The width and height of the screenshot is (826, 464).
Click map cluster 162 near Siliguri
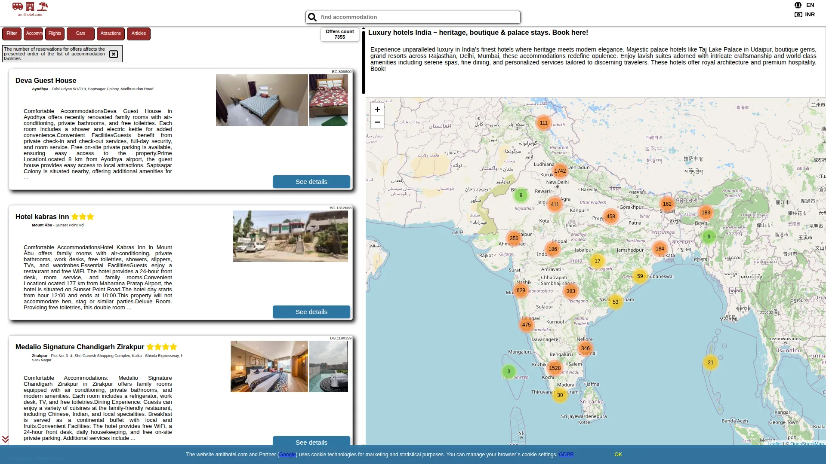pyautogui.click(x=667, y=204)
